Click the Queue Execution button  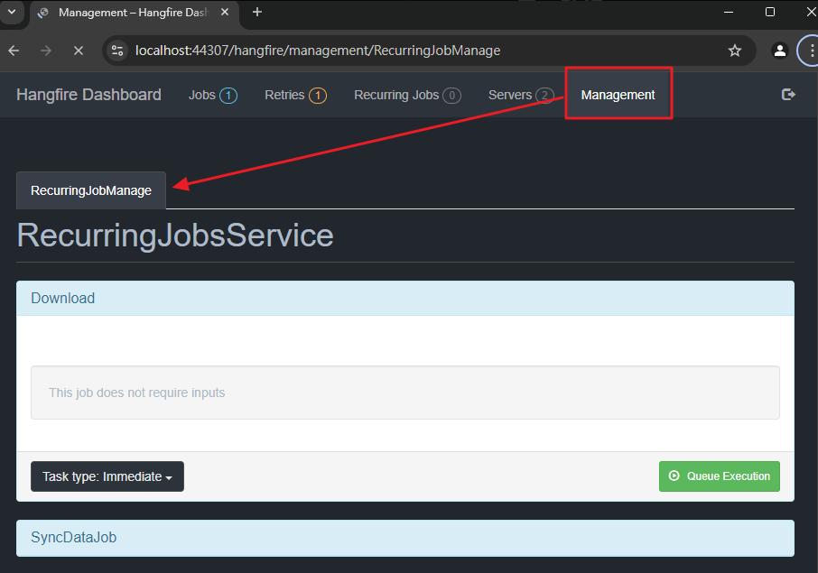click(x=719, y=476)
